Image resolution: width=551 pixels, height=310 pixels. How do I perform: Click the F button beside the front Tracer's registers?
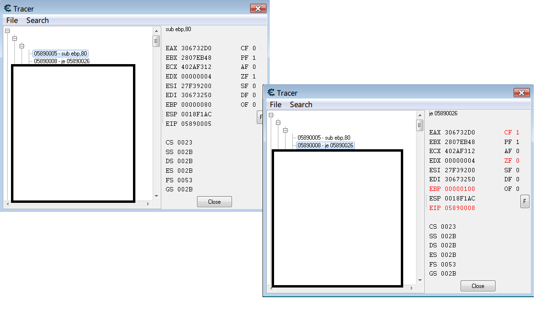click(x=525, y=201)
